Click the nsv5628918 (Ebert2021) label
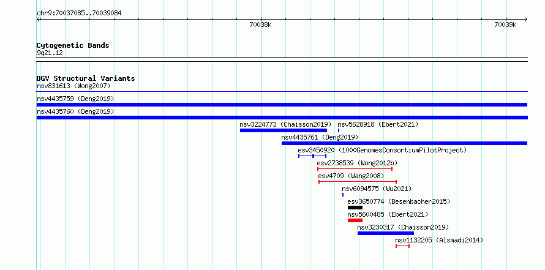The height and width of the screenshot is (270, 545). coord(378,124)
